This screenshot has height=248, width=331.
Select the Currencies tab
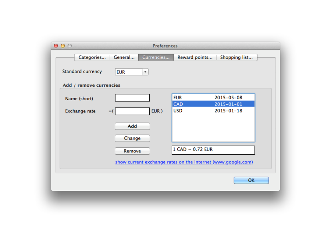point(156,57)
